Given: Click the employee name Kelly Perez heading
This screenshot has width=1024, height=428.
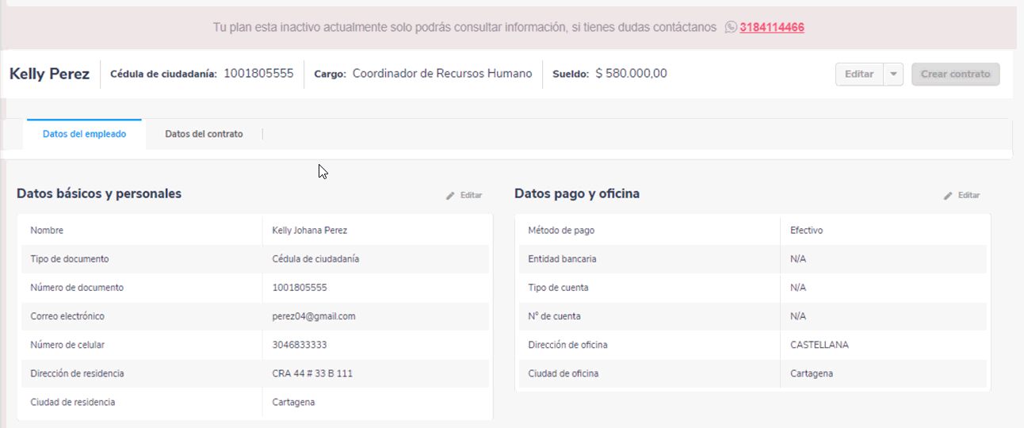Looking at the screenshot, I should coord(49,75).
